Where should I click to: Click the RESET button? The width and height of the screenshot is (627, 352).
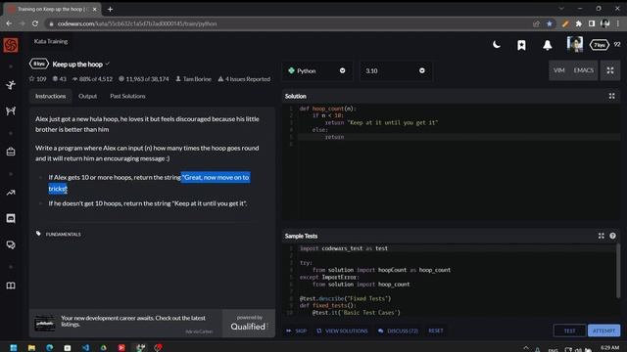pos(436,330)
